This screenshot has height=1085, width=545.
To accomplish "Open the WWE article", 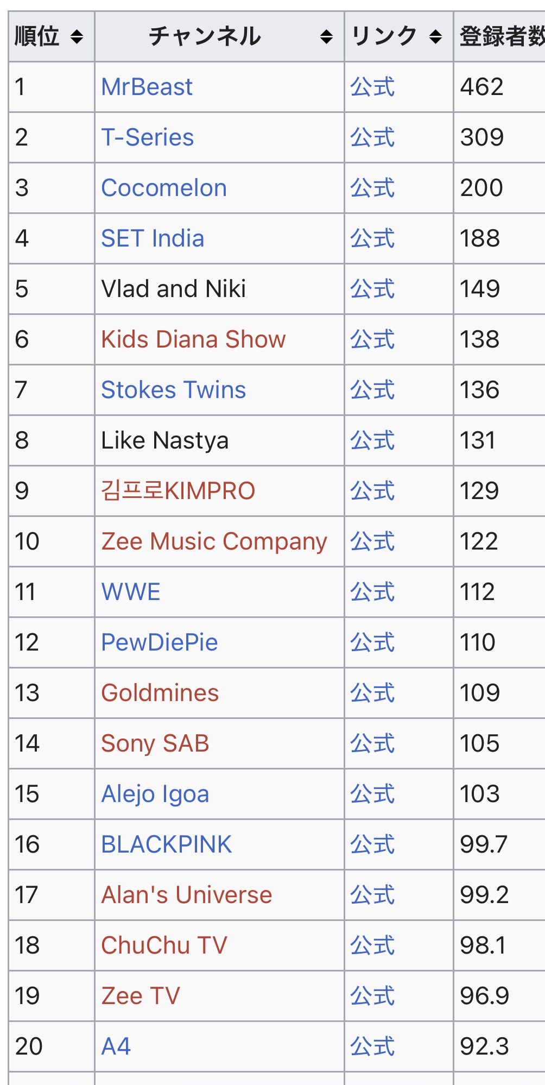I will coord(131,592).
